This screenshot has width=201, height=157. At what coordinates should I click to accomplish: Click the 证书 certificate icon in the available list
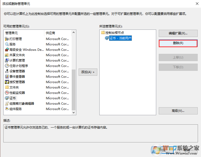point(7,98)
